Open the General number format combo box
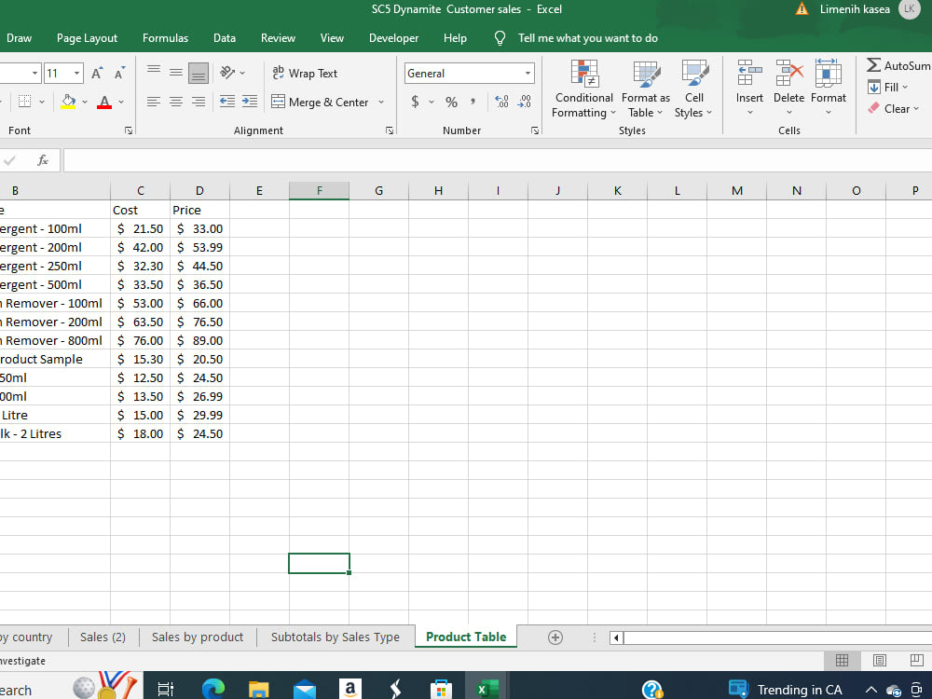Screen dimensions: 932x699 [470, 73]
